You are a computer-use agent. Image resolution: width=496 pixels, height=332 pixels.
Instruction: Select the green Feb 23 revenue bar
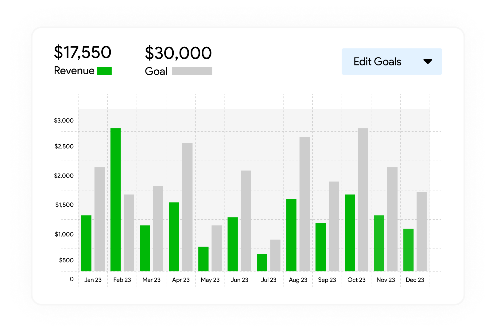(115, 200)
